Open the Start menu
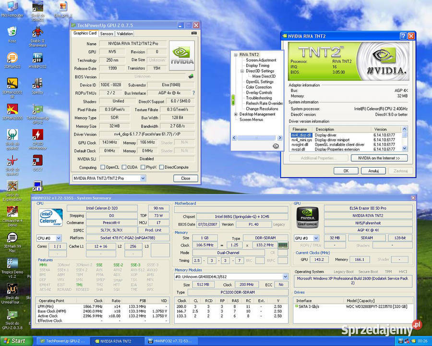 16,341
